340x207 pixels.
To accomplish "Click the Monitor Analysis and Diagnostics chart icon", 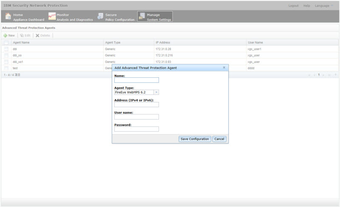I will (x=52, y=17).
